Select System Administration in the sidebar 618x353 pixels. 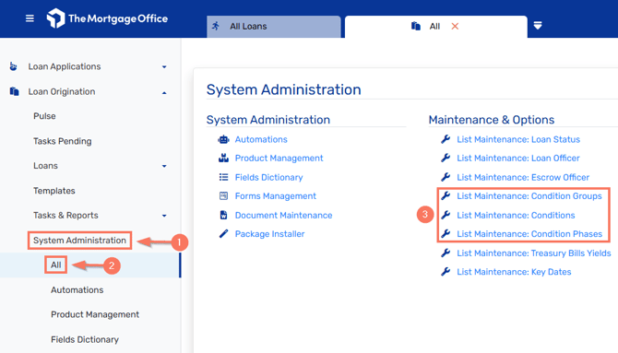(x=79, y=241)
